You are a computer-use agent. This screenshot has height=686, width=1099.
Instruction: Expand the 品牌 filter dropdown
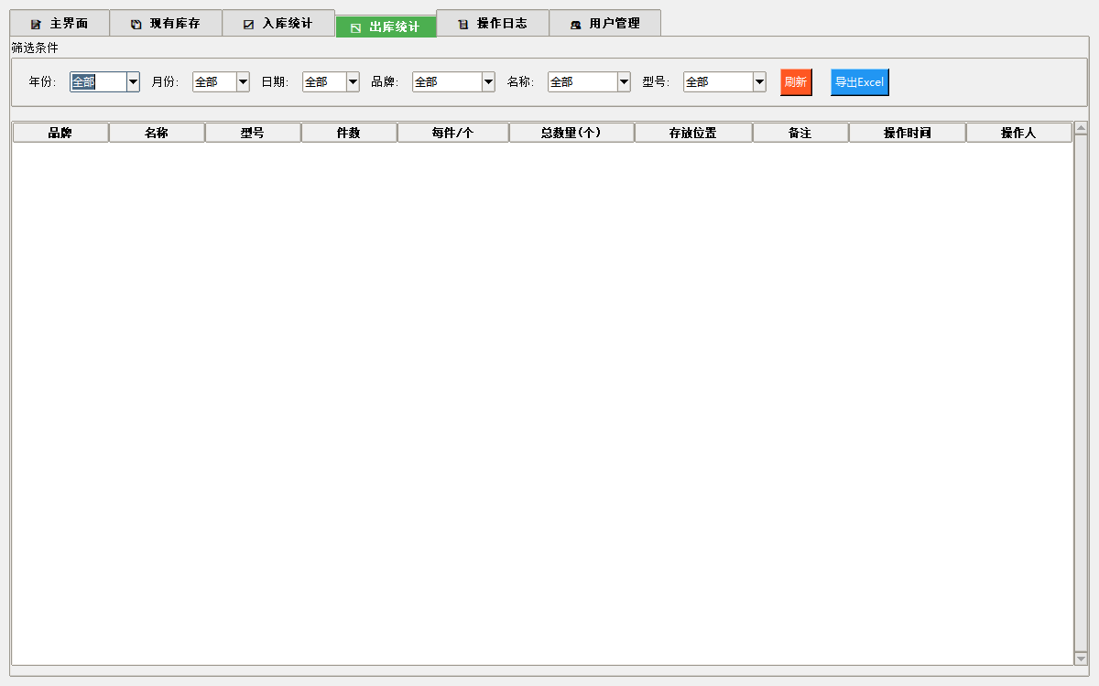pos(488,82)
